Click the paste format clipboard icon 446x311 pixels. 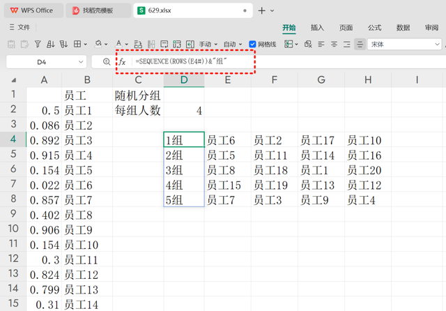pyautogui.click(x=24, y=44)
